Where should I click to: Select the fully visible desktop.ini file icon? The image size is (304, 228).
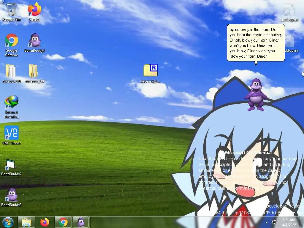289,12
